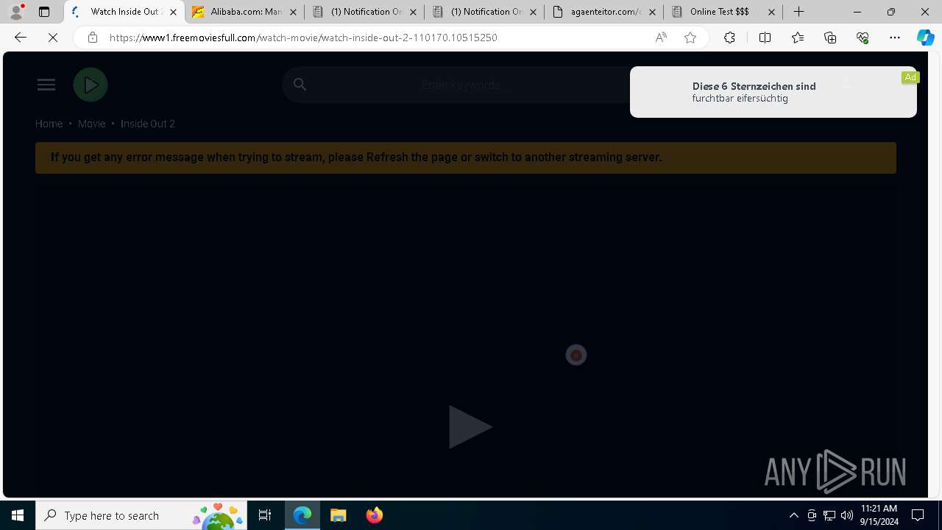Go to Movie breadcrumb
This screenshot has height=530, width=942.
pyautogui.click(x=91, y=124)
